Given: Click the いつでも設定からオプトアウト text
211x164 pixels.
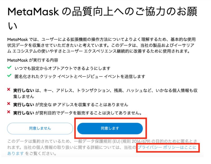Looking at the screenshot, I should click(x=63, y=68).
